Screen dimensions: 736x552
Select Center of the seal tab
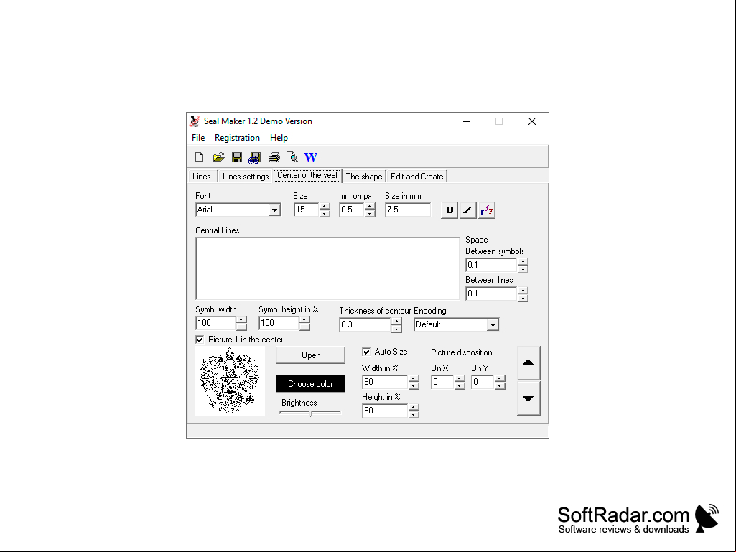(x=307, y=176)
